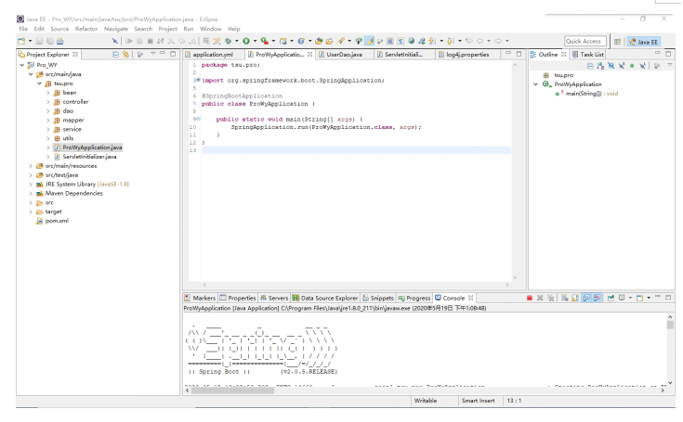The width and height of the screenshot is (683, 422).
Task: Click the Pin Console icon
Action: pos(611,298)
